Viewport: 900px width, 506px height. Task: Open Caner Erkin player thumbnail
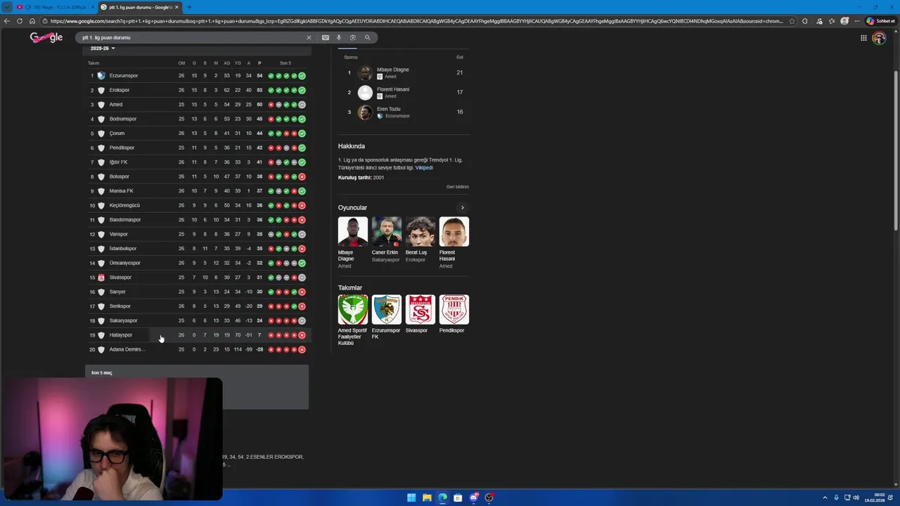387,232
